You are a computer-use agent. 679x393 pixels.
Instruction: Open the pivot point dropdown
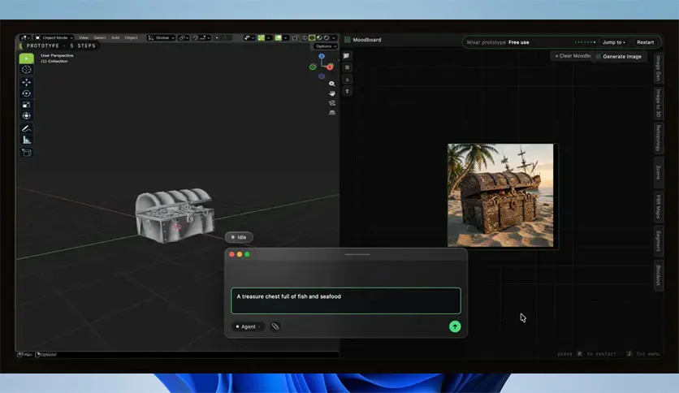pyautogui.click(x=184, y=37)
